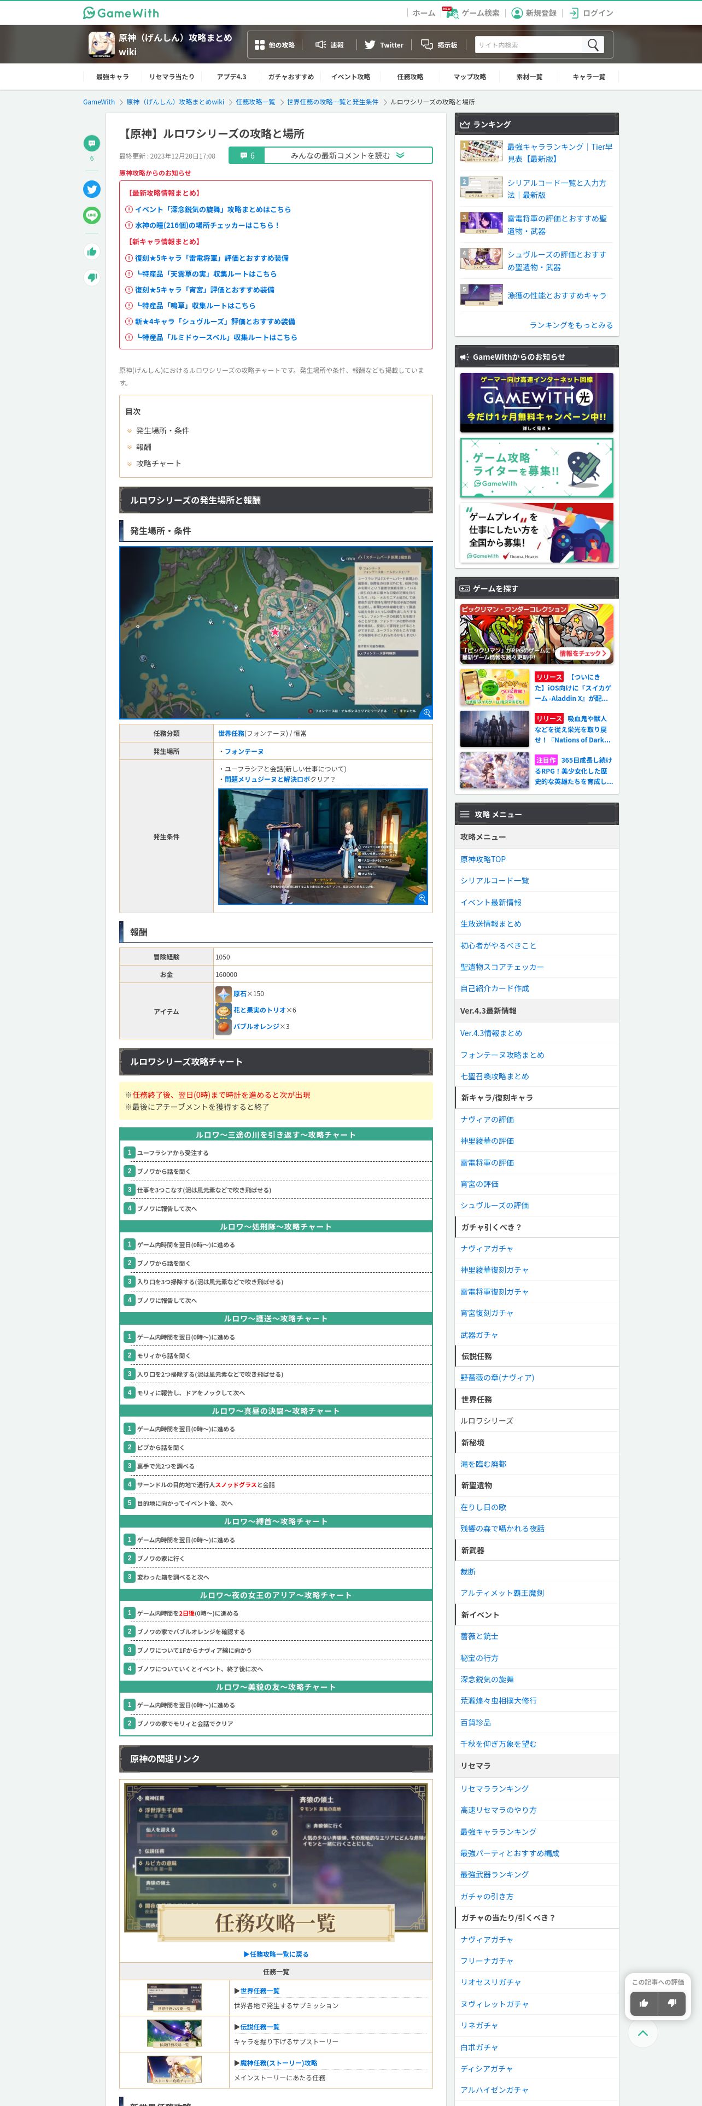This screenshot has height=2106, width=702.
Task: Open the イベント攻略 nav tab
Action: point(350,77)
